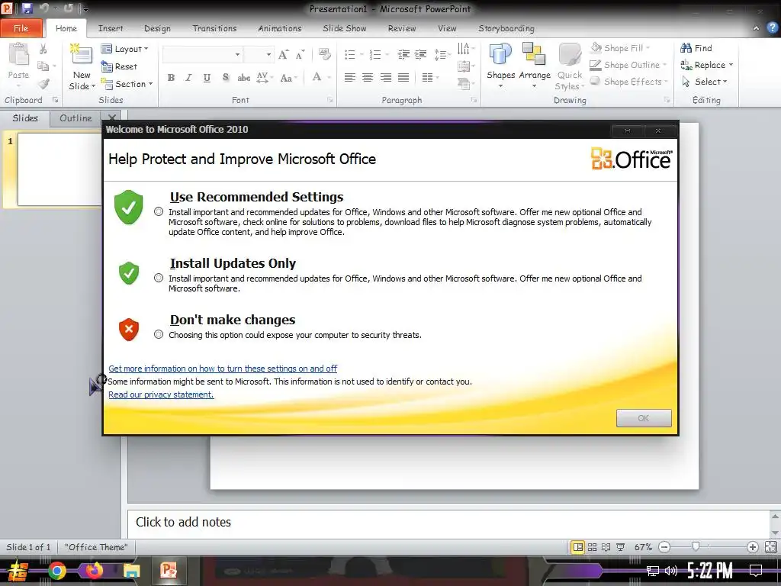Click the Align Text Left icon
This screenshot has height=586, width=781.
click(349, 78)
